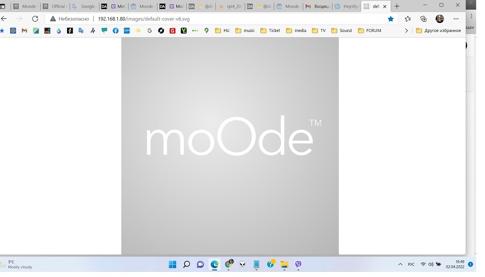Open the Facebook bookmark icon

tap(116, 30)
